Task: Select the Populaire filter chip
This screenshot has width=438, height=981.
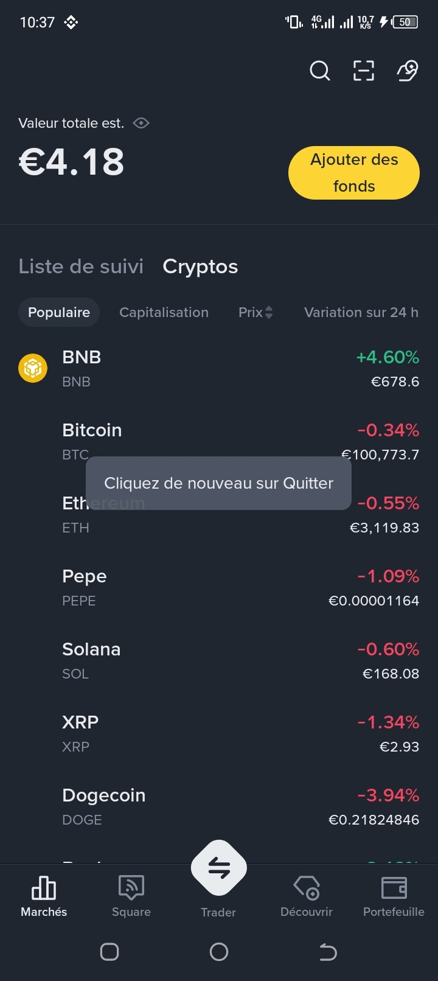Action: [59, 312]
